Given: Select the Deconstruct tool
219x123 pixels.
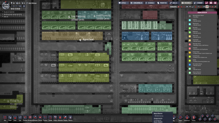Looking at the screenshot, I should 187,118.
